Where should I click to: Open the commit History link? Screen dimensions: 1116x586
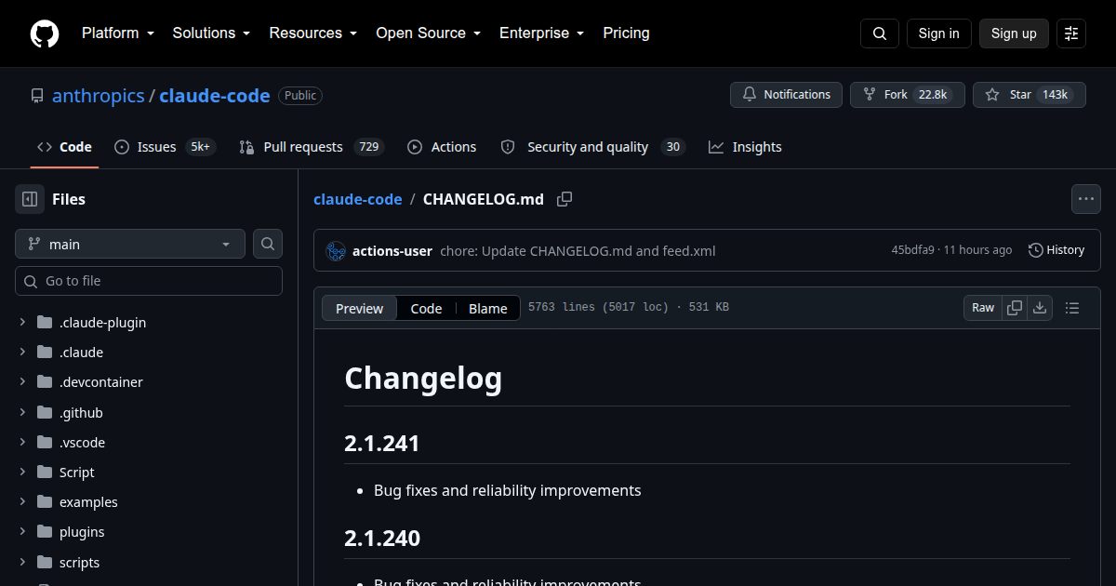point(1056,250)
